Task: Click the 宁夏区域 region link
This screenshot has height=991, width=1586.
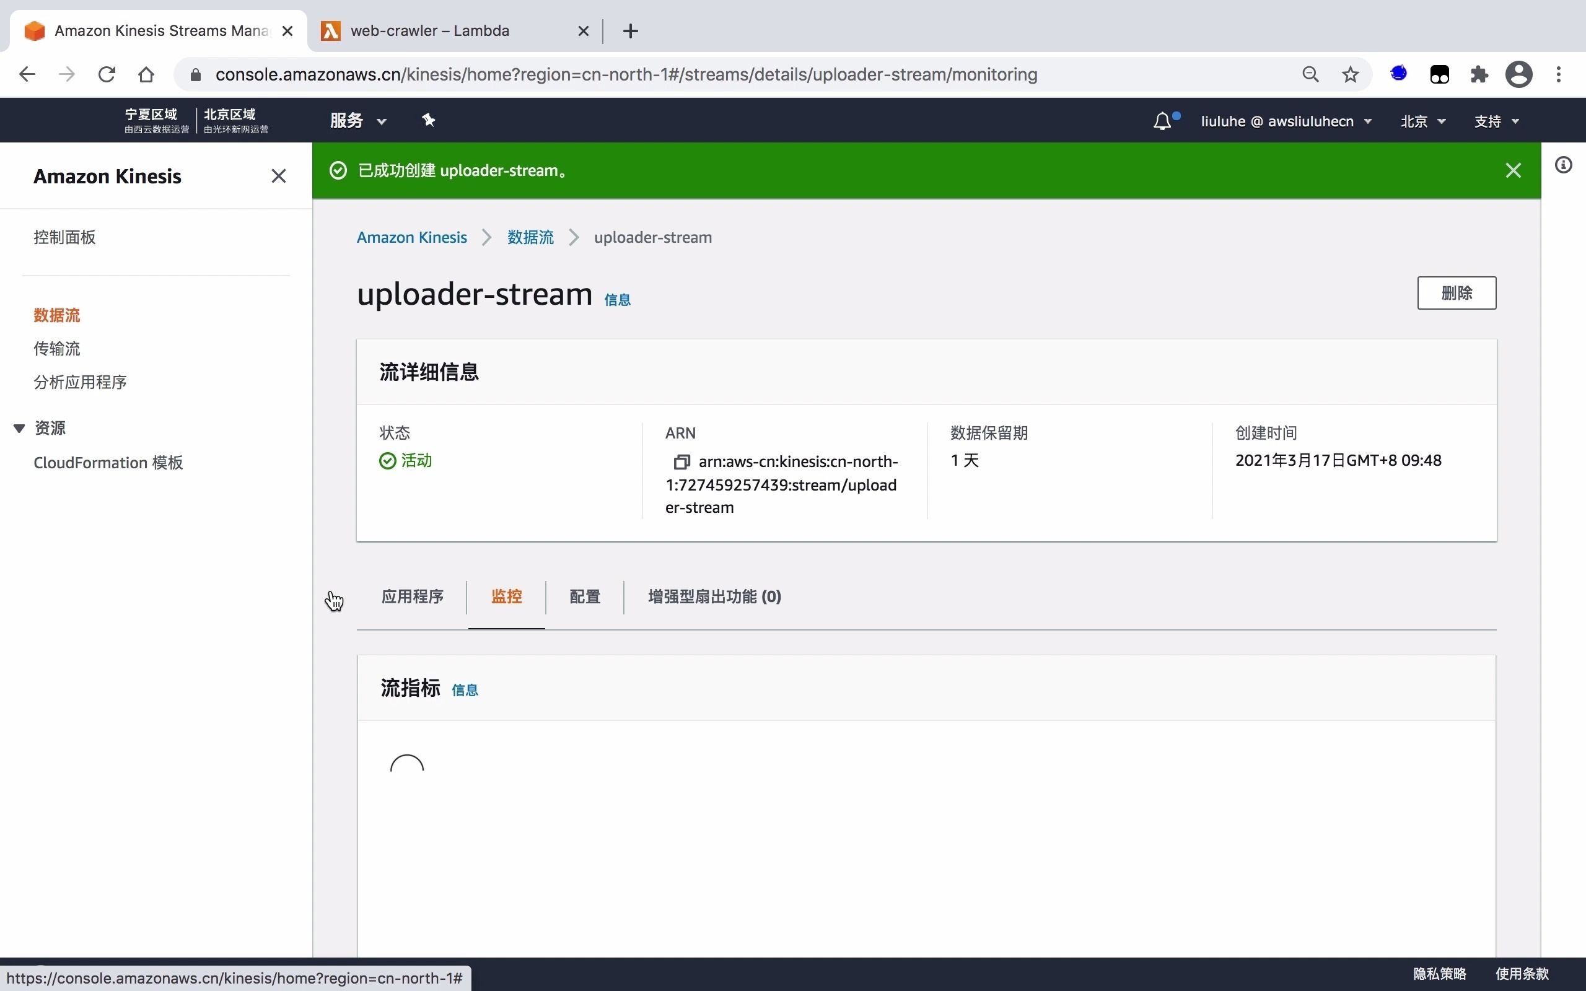Action: pos(156,121)
